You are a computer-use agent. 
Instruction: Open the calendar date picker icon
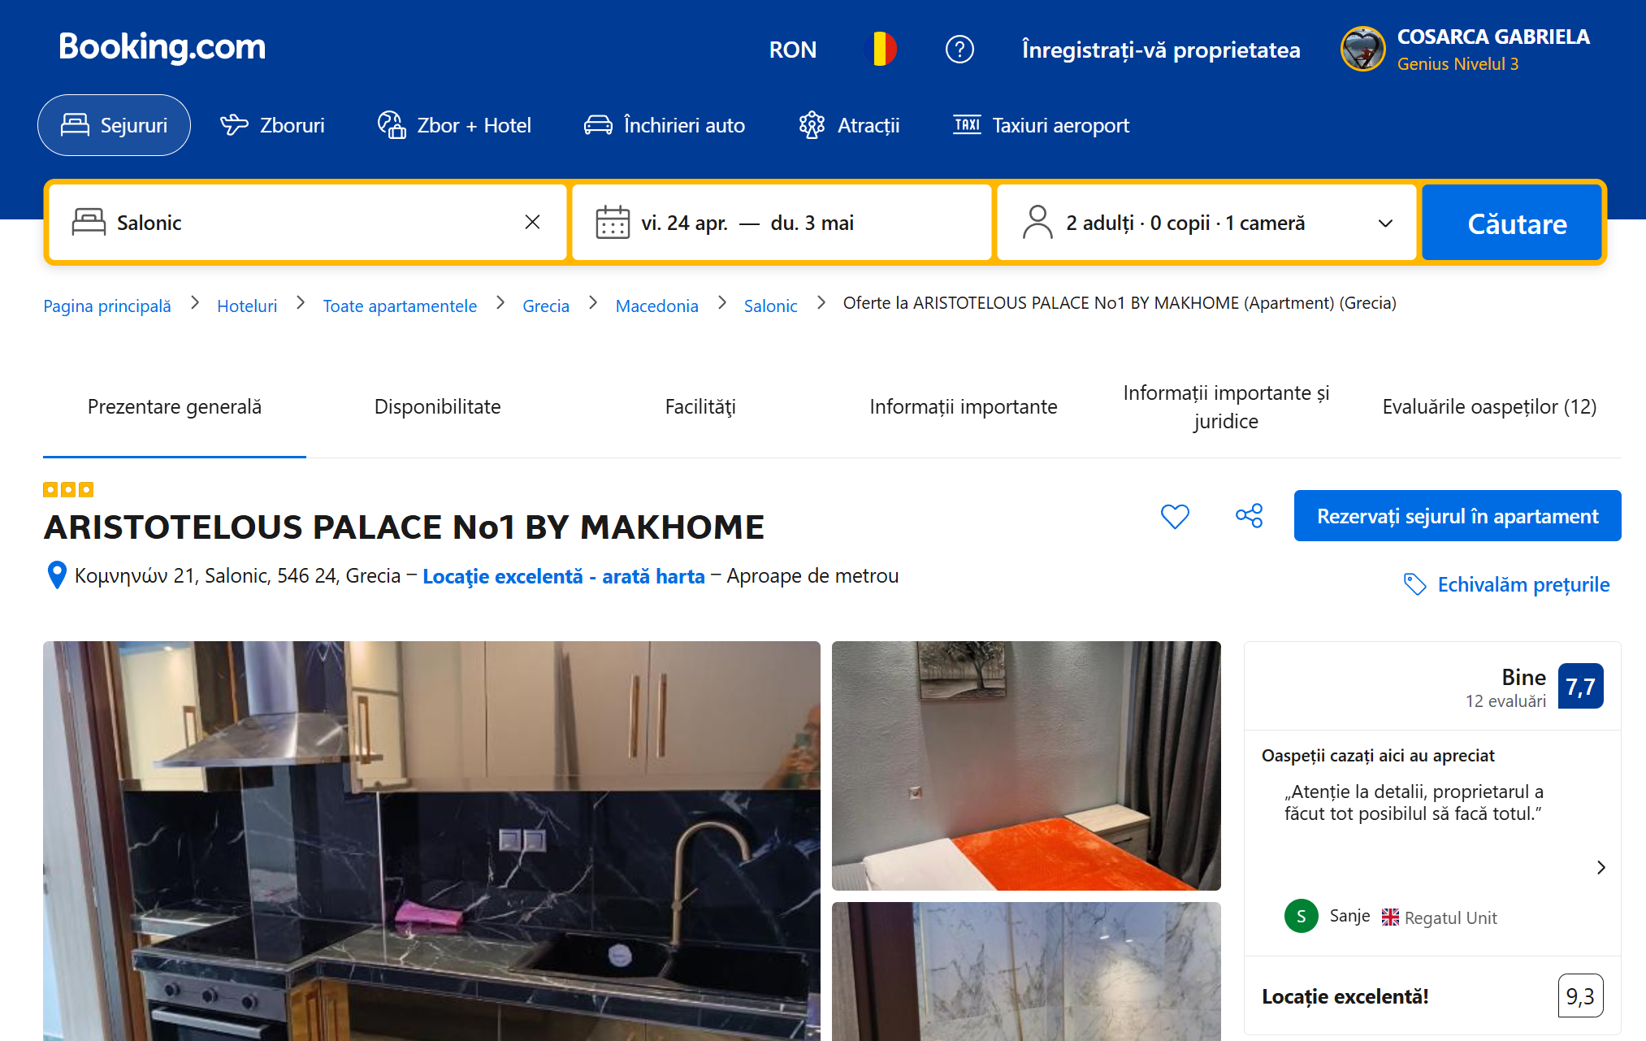613,223
